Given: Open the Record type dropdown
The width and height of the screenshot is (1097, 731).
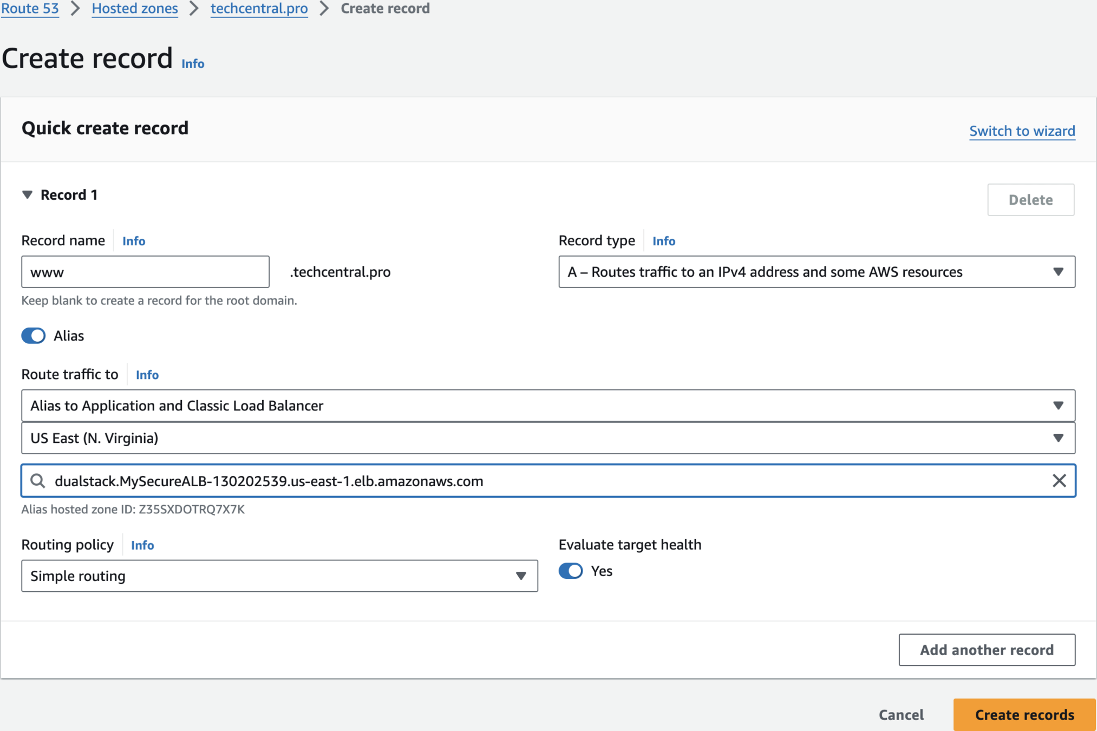Looking at the screenshot, I should [x=816, y=272].
